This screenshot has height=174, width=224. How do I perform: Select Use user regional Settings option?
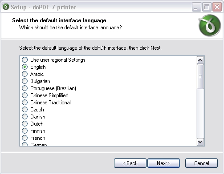coord(25,60)
